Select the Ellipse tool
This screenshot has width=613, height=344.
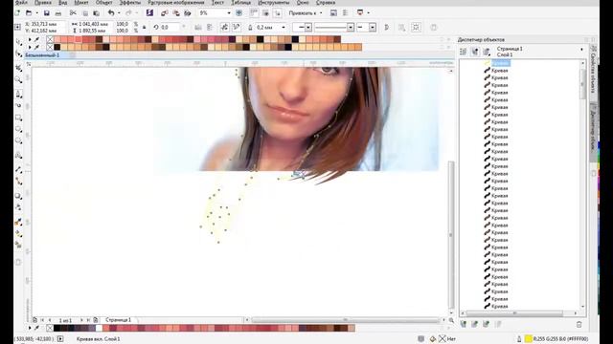(x=18, y=129)
